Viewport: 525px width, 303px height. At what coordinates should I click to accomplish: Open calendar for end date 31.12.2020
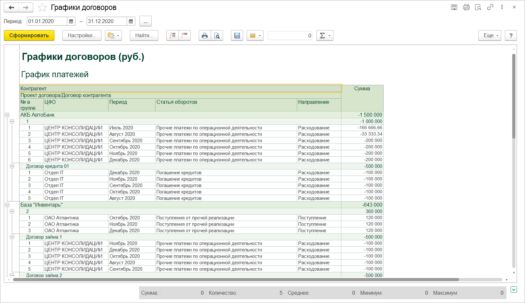131,21
